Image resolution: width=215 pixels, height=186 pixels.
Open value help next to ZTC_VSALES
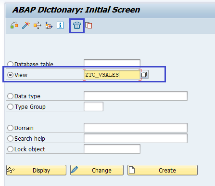144,75
